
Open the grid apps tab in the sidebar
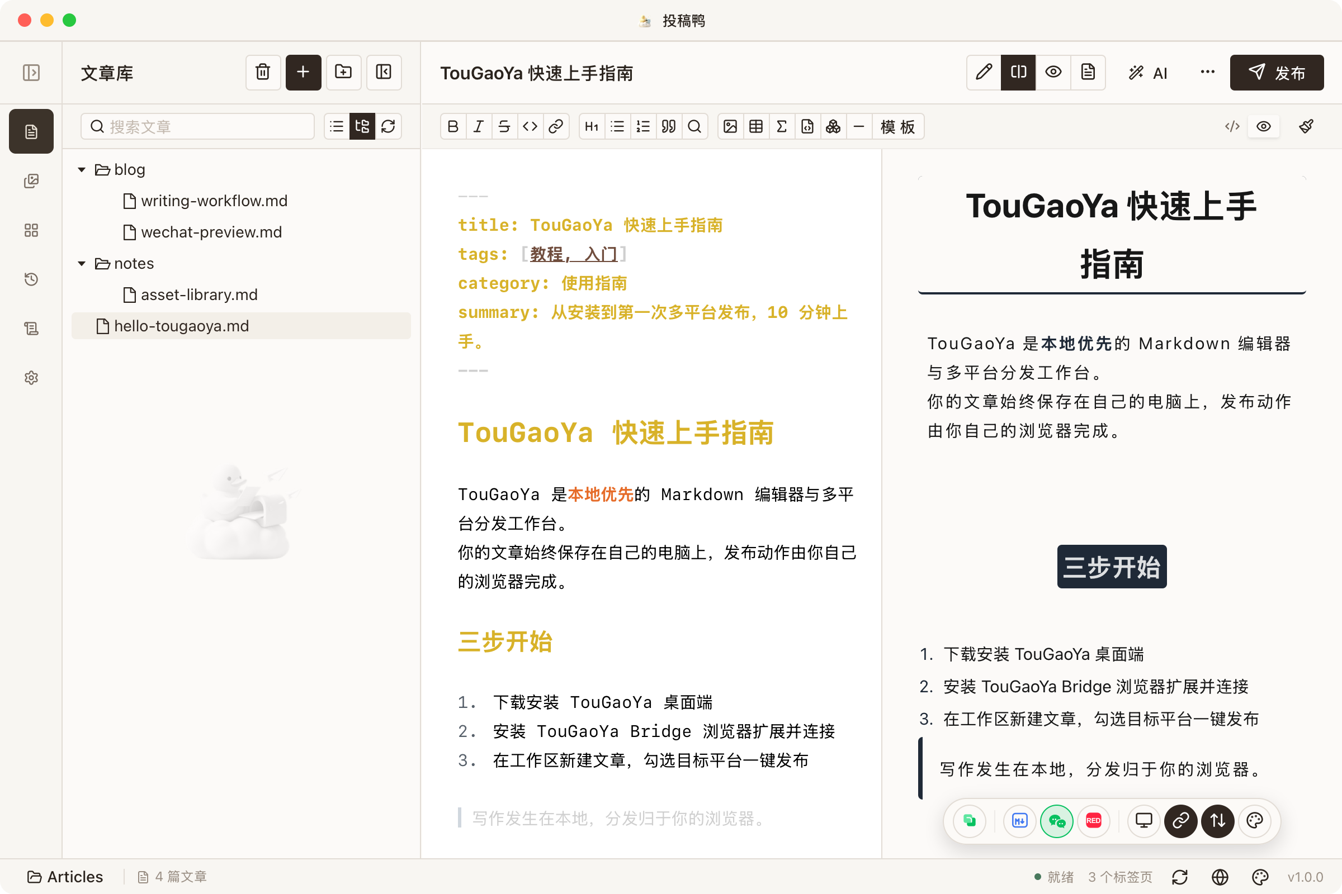31,230
